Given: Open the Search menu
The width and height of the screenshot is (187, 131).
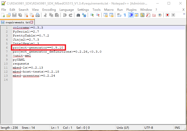Looking at the screenshot, I should click(x=23, y=10).
